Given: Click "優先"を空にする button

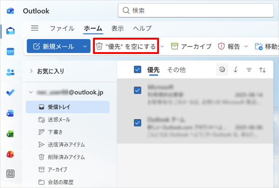Looking at the screenshot, I should click(x=126, y=46).
